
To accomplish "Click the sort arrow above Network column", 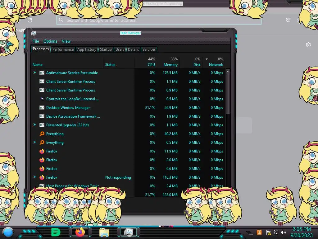I will 207,59.
